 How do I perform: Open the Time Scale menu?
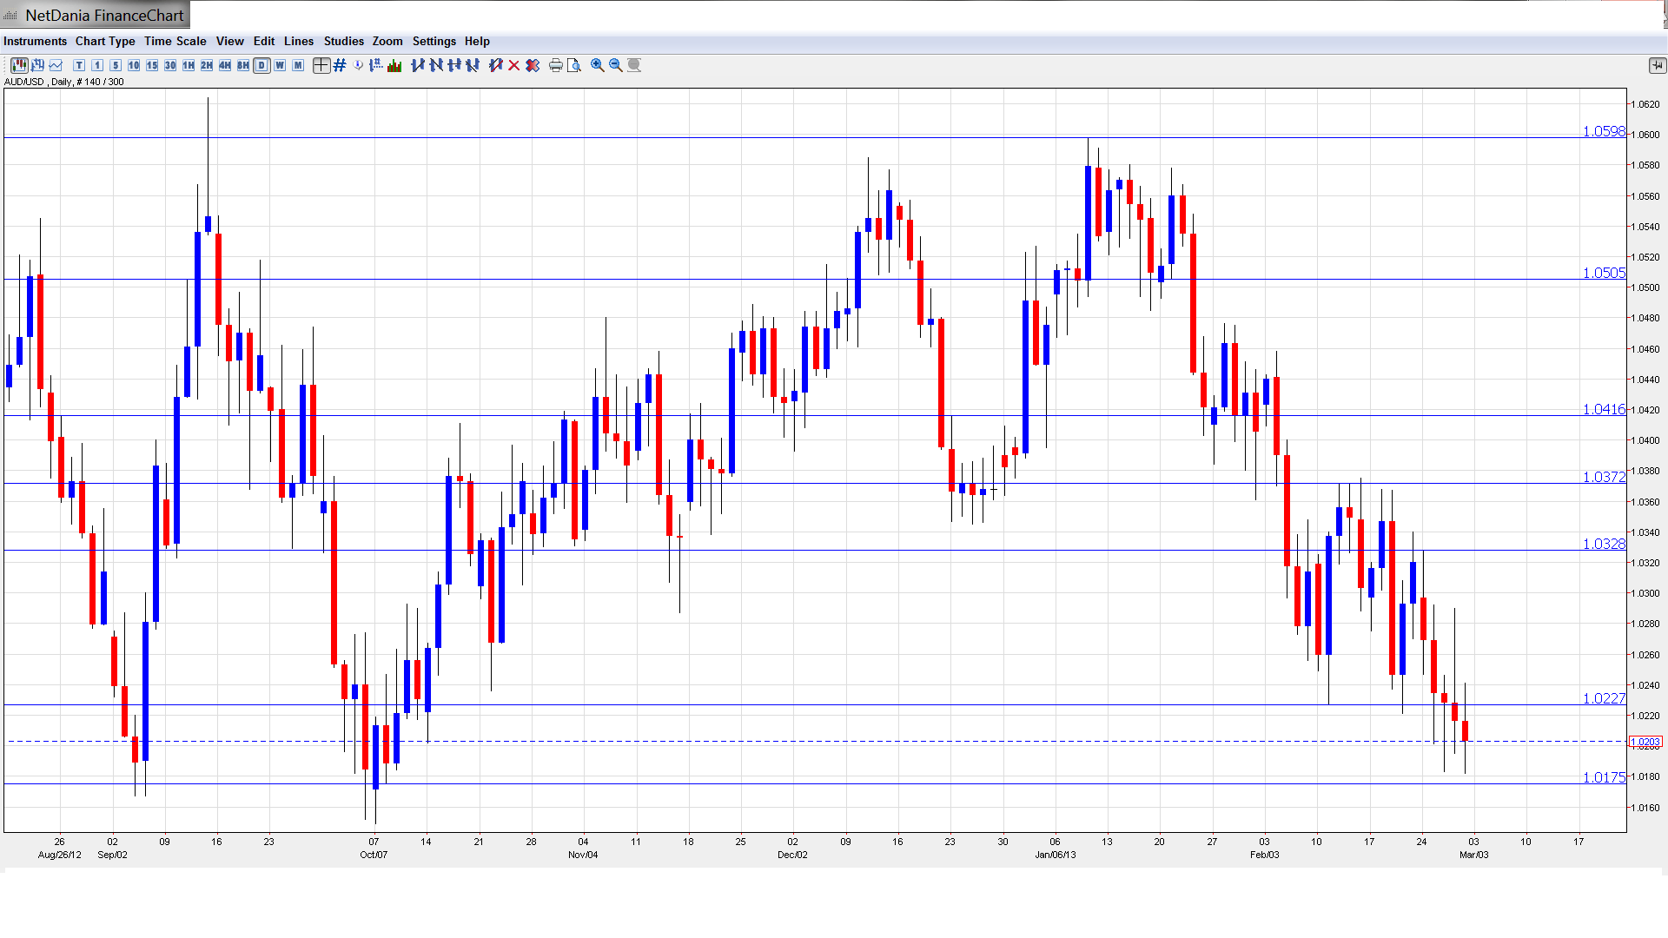point(175,41)
